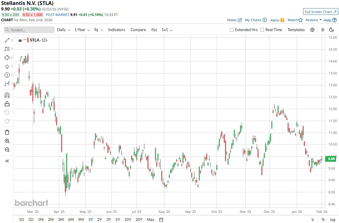Select the 9M range

tap(81, 219)
